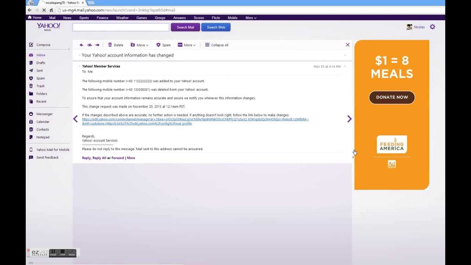Open the Folders icon in sidebar
The image size is (471, 265).
31,94
